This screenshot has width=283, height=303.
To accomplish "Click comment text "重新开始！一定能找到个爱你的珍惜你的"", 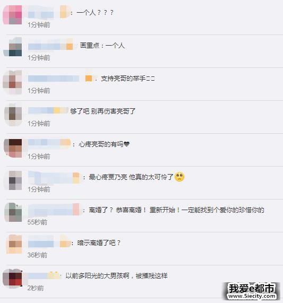I will tap(207, 210).
